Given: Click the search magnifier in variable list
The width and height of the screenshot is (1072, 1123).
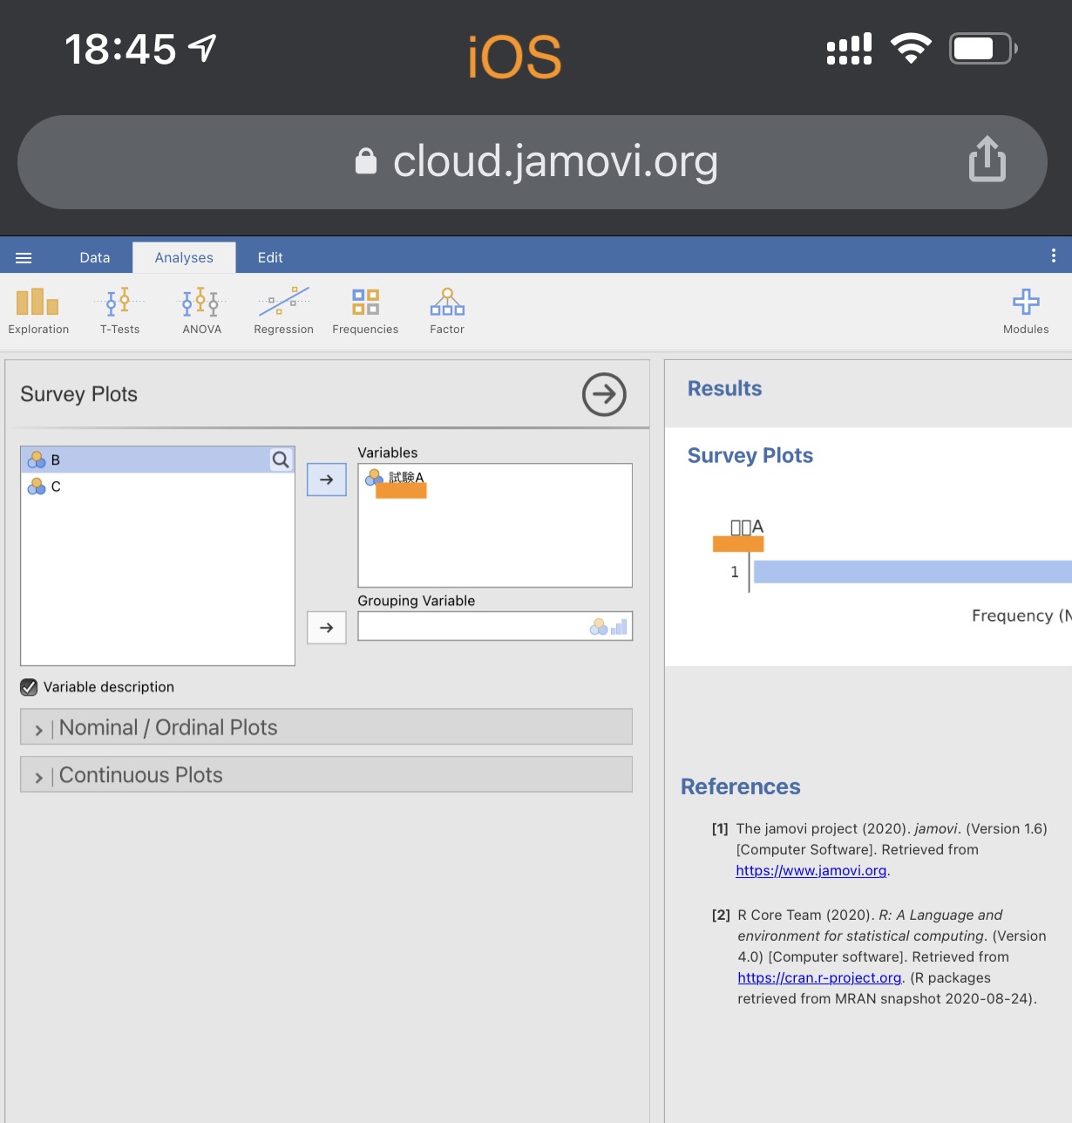Looking at the screenshot, I should 281,459.
